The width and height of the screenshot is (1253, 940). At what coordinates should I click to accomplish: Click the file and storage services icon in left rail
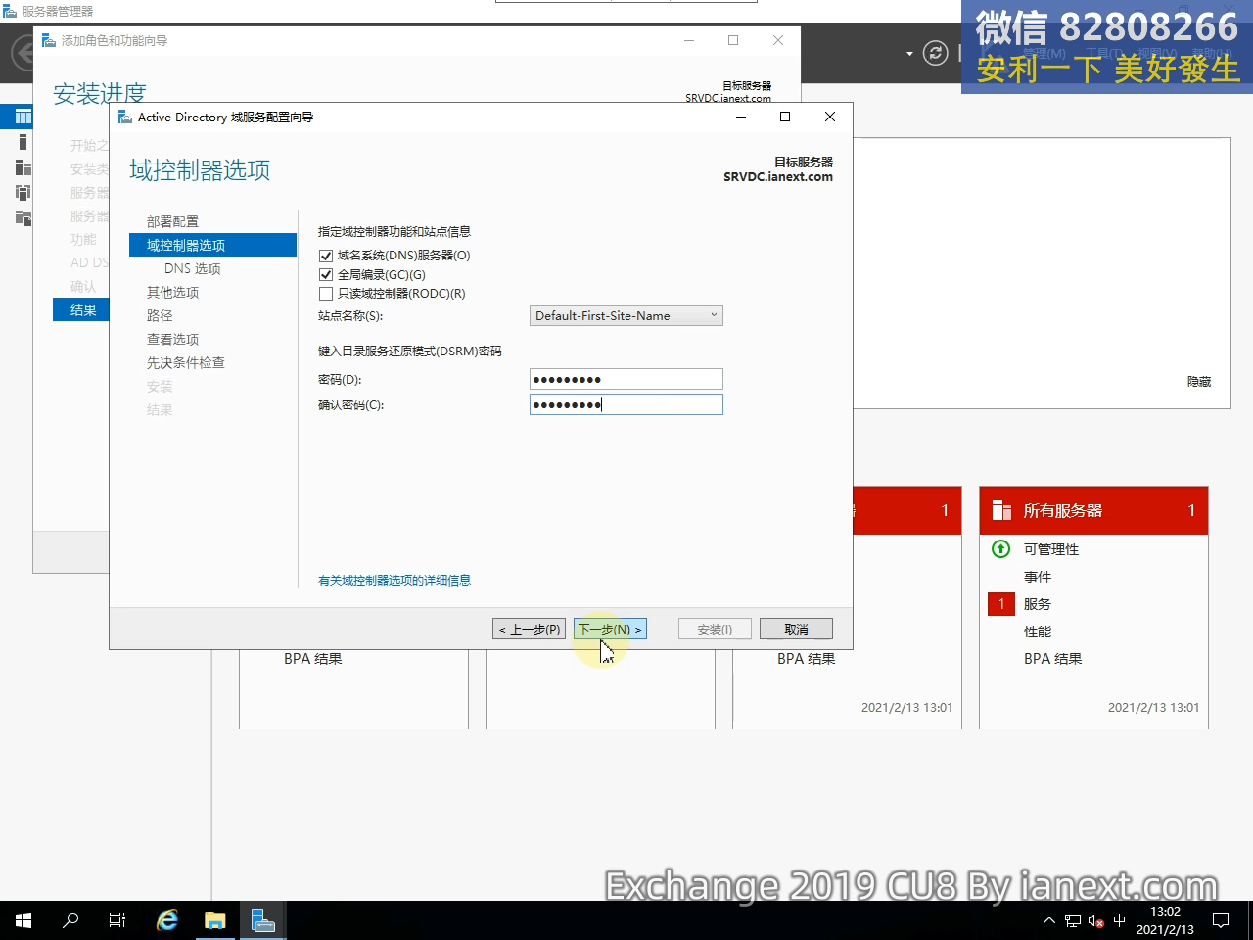click(23, 217)
